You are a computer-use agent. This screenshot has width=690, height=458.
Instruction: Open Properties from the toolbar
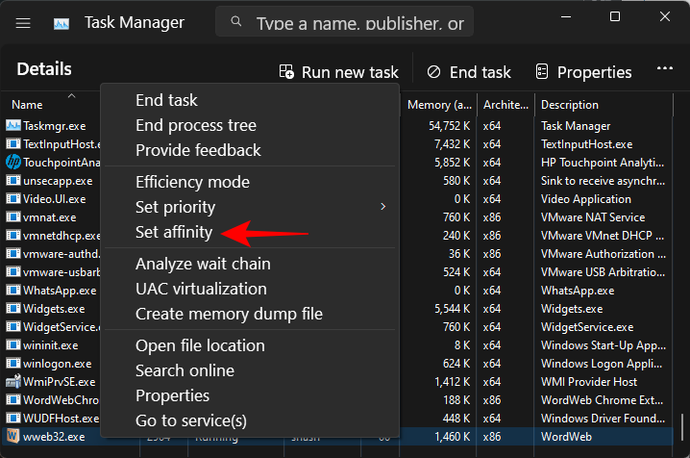click(x=583, y=72)
